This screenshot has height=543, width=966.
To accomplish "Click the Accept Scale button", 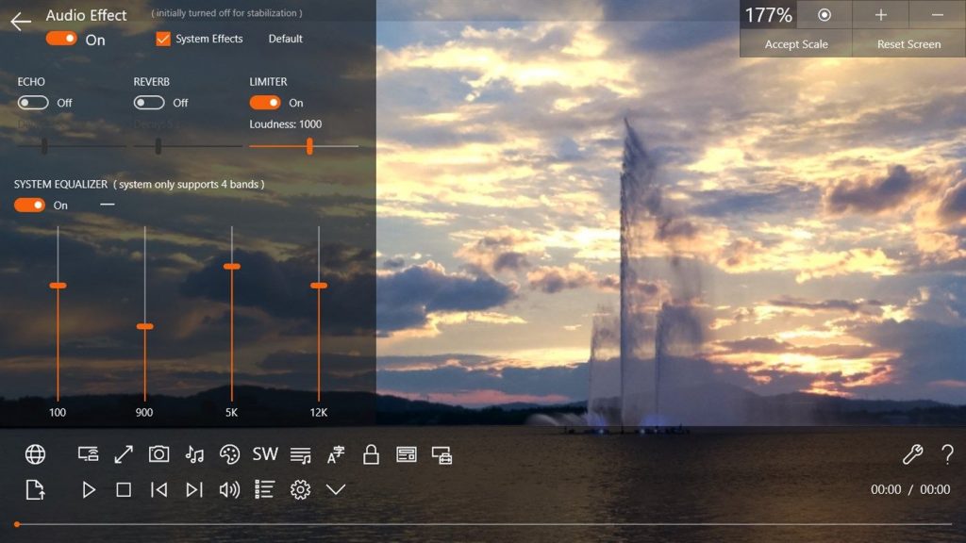I will click(795, 43).
